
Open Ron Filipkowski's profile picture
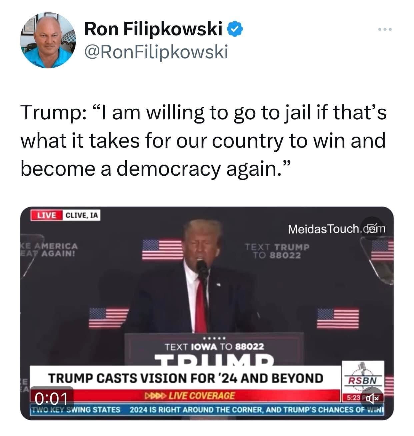tap(48, 40)
